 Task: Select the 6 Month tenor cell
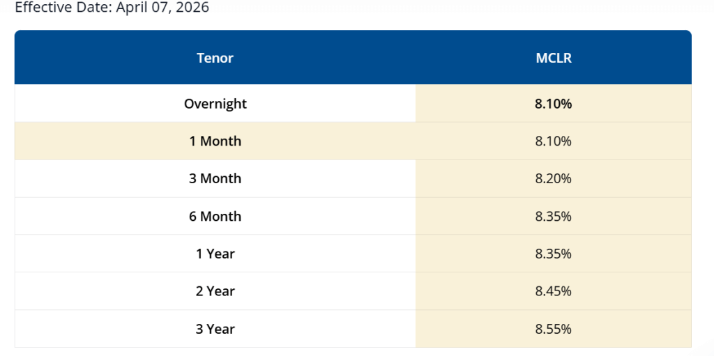click(x=215, y=217)
